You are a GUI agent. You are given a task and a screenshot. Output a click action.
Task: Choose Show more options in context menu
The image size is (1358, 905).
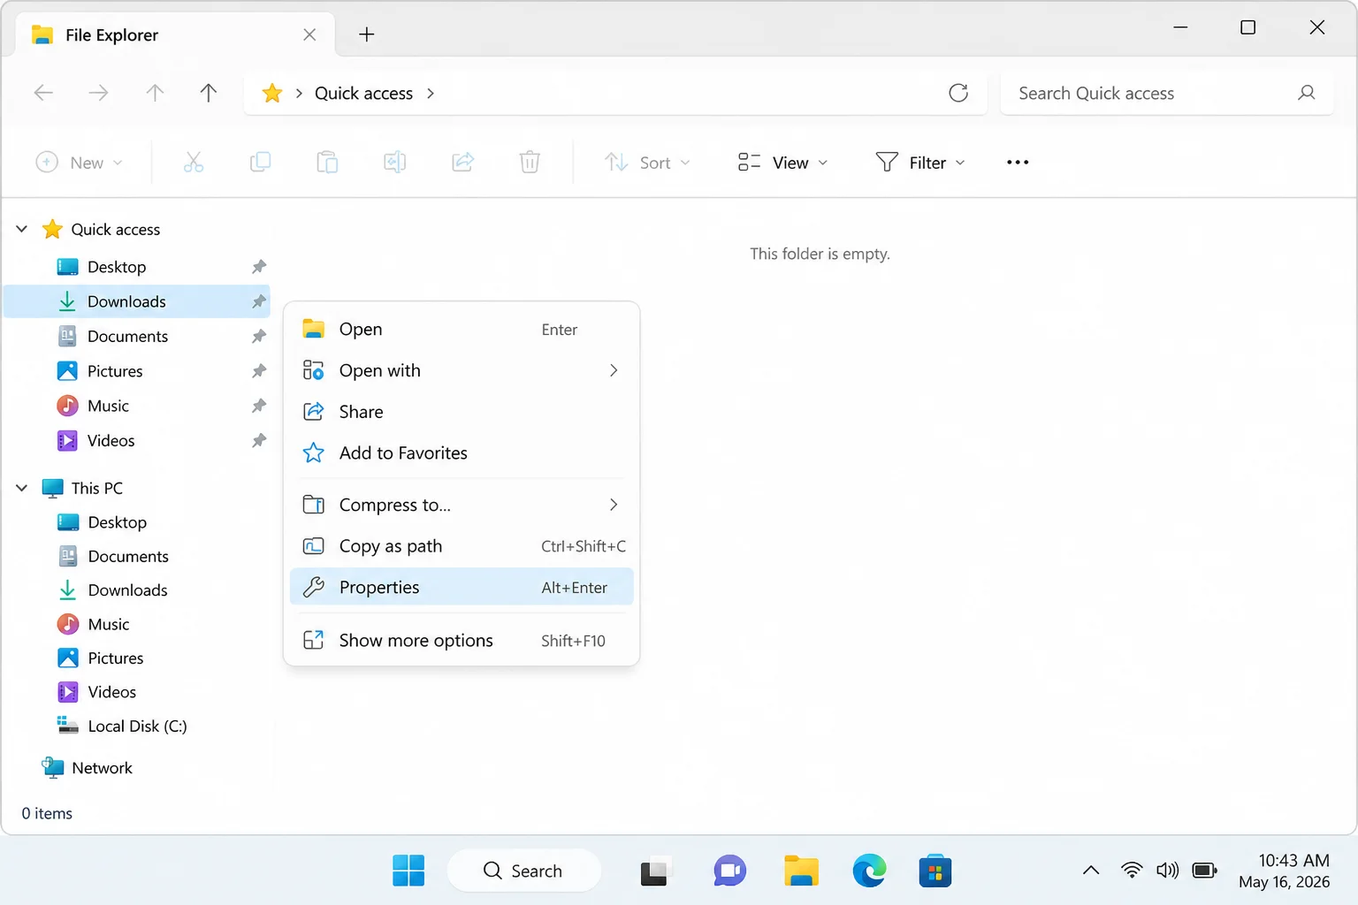[462, 641]
